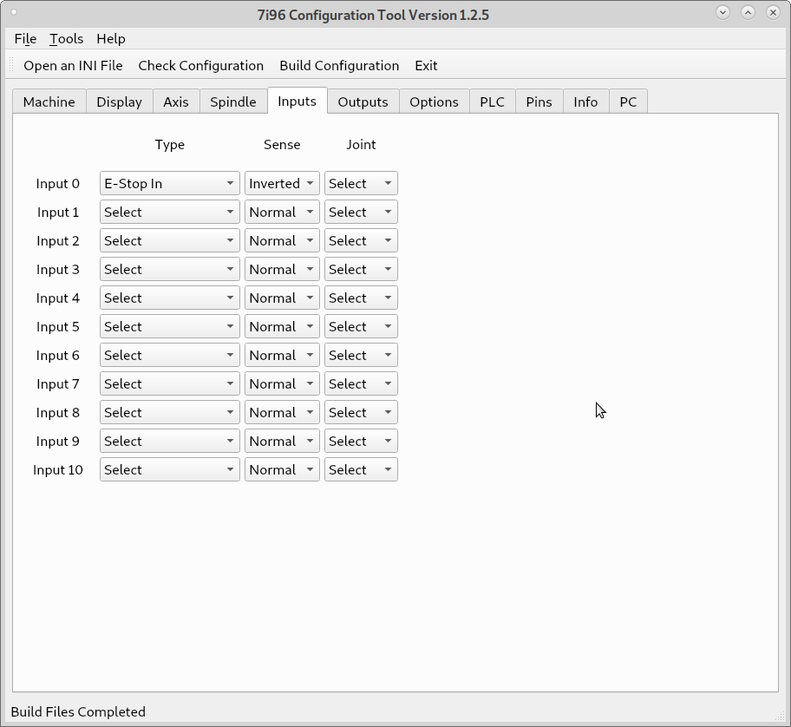Click the 'Sense' column header text
This screenshot has height=727, width=791.
tap(282, 145)
